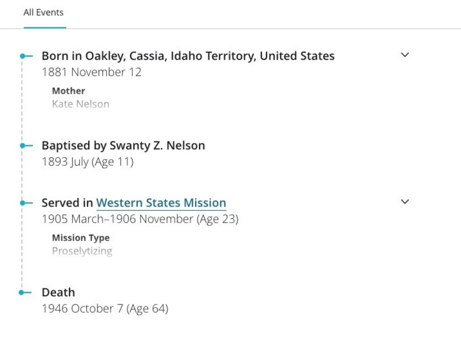Click the Mother label under birth
The image size is (461, 346).
(68, 91)
